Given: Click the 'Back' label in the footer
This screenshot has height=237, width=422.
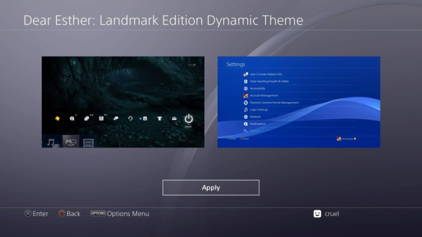Looking at the screenshot, I should click(73, 213).
